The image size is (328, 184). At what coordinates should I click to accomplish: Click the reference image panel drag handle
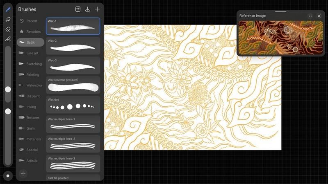click(x=280, y=11)
